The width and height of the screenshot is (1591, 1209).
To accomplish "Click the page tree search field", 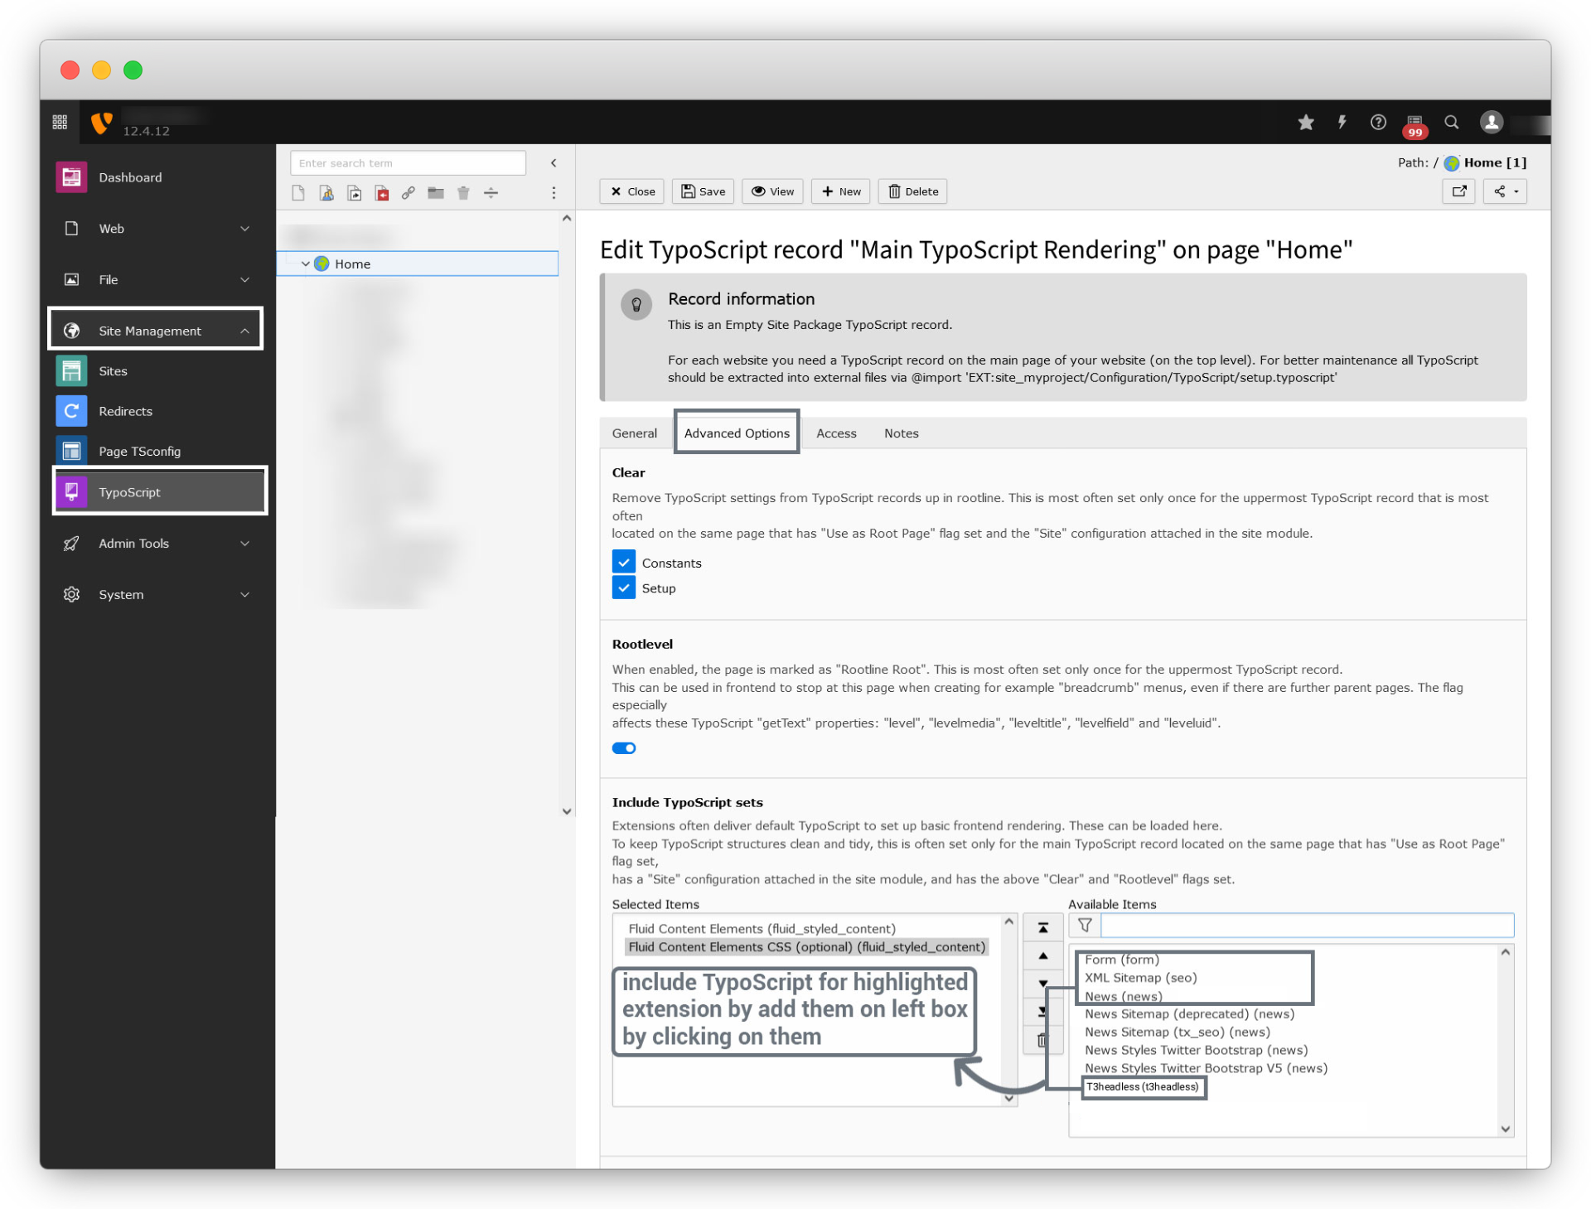I will (x=408, y=163).
